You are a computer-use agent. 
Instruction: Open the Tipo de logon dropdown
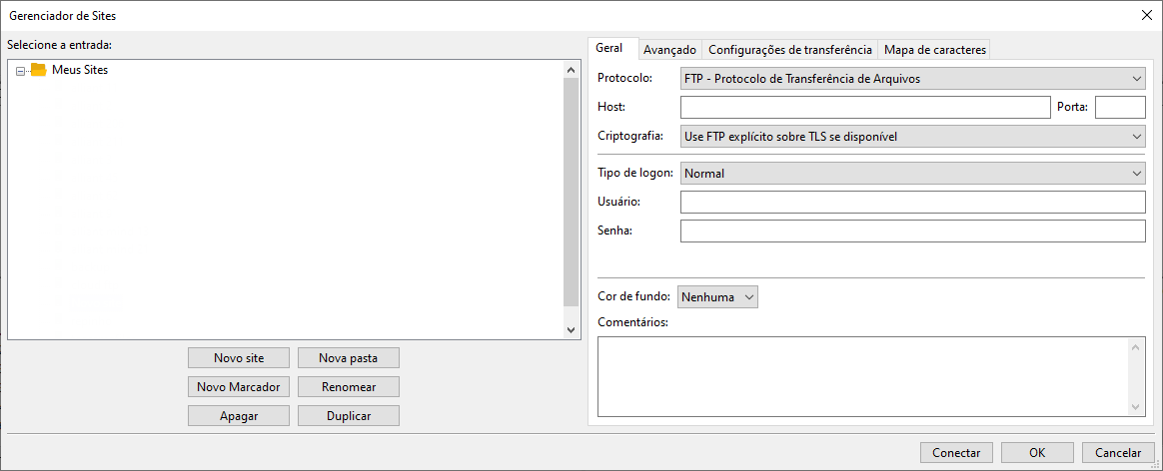912,174
